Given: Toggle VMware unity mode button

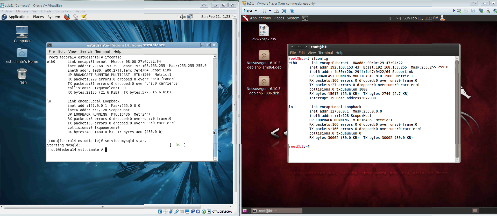Looking at the screenshot, I should [292, 11].
